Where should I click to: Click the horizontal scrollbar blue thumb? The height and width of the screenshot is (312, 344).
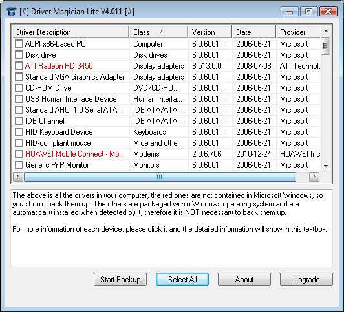click(160, 177)
